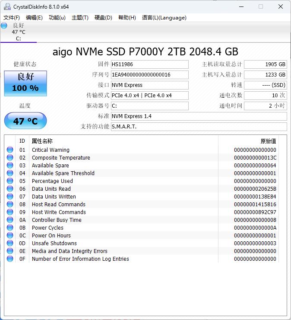Image resolution: width=291 pixels, height=320 pixels.
Task: Click status orb for Controller Busy Time row
Action: [x=10, y=220]
